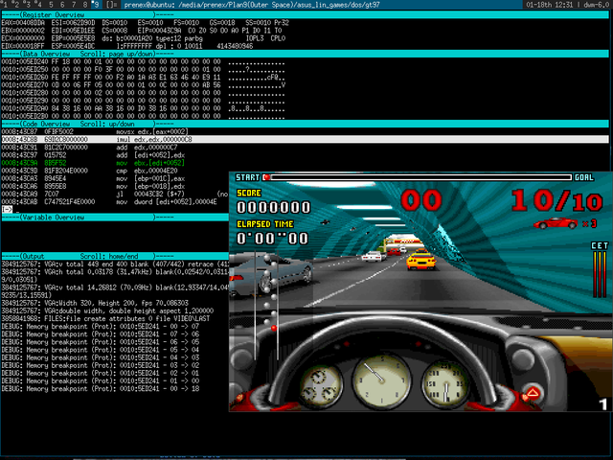Select the movsx edx,[eax+0002] code line

point(95,131)
